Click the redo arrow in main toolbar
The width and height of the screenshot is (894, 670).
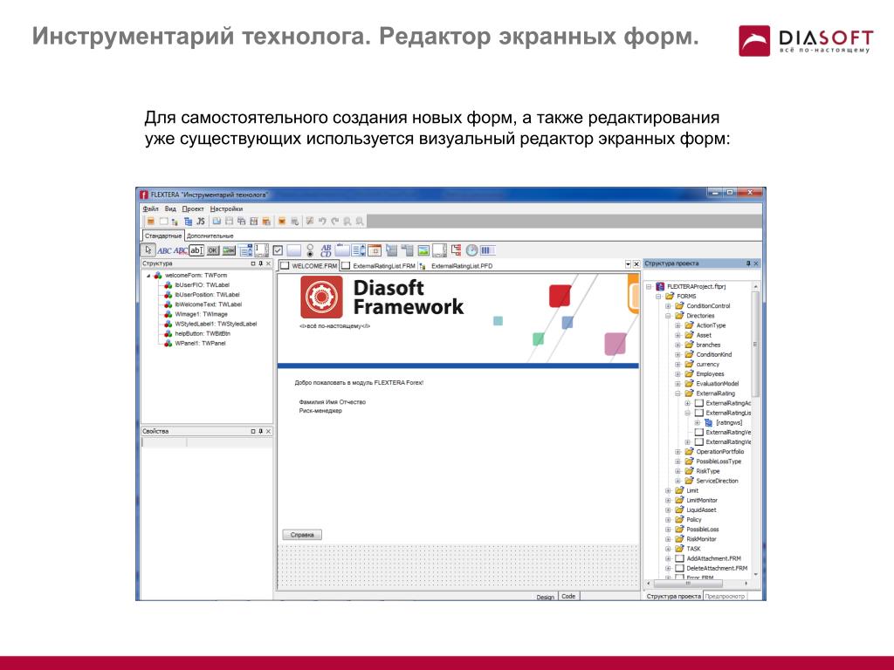[x=335, y=221]
